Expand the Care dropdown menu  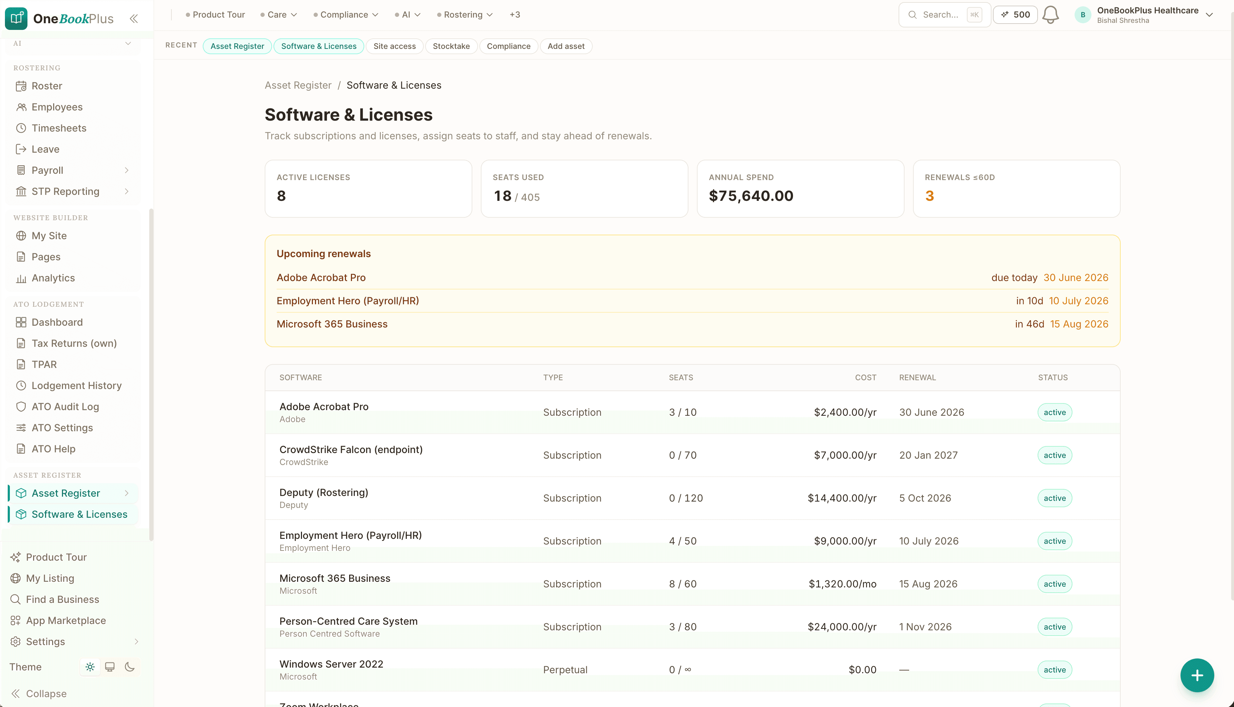pos(279,14)
